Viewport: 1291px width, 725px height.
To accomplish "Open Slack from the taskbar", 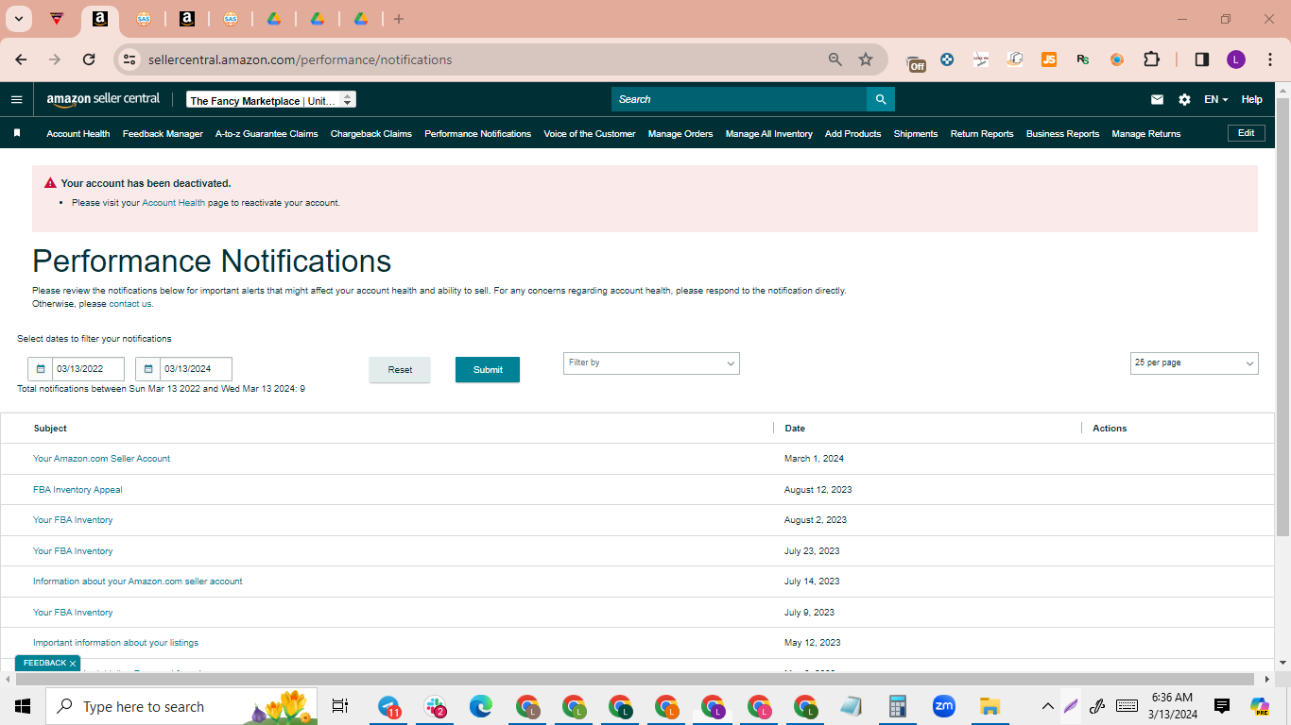I will click(435, 706).
